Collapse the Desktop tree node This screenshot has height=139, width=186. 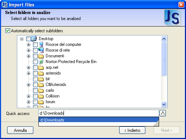(x=22, y=39)
